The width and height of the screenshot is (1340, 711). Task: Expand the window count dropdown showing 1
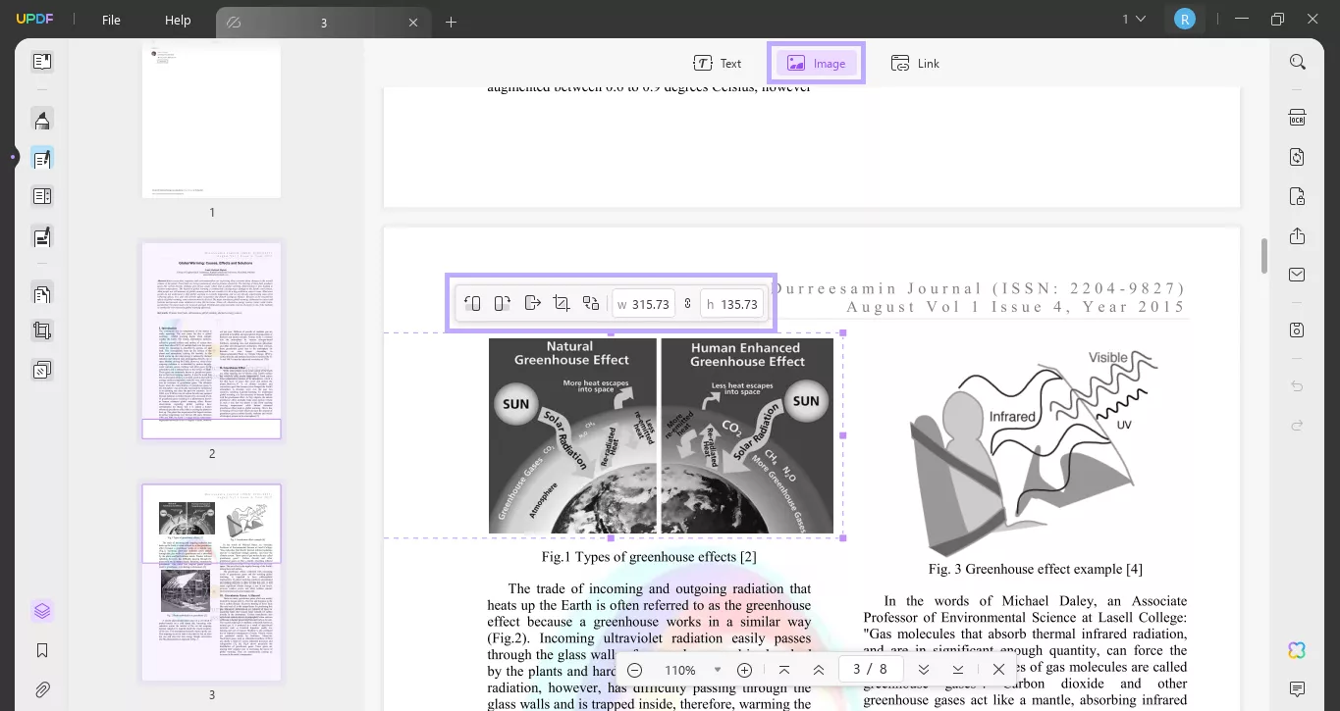(1134, 19)
